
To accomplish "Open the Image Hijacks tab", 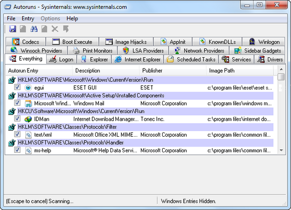I will click(x=126, y=42).
